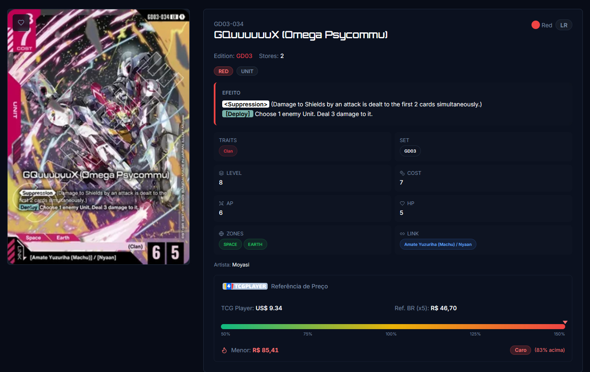Click the Deploy keyword label
This screenshot has height=372, width=590.
(237, 114)
